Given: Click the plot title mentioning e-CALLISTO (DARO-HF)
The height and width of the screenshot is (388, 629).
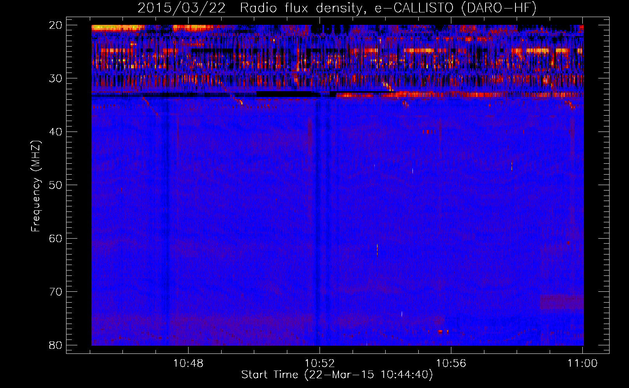Looking at the screenshot, I should (x=337, y=8).
